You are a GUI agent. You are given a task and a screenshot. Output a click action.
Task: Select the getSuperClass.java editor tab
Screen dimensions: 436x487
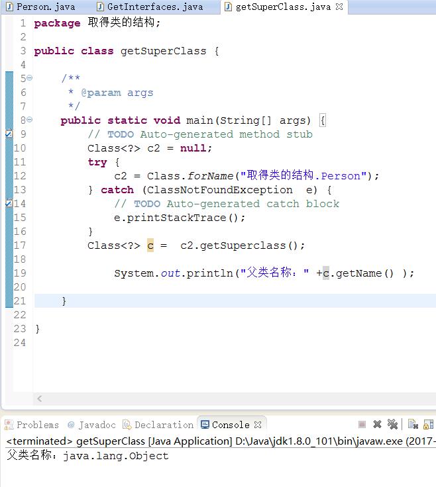(x=284, y=7)
